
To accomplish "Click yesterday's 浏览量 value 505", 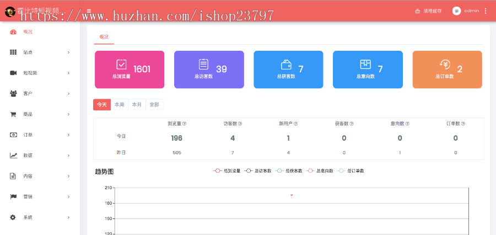I will [177, 153].
